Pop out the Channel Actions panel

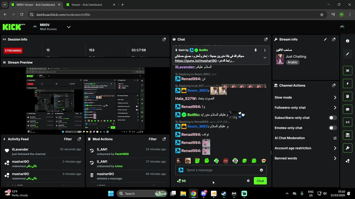coord(334,86)
